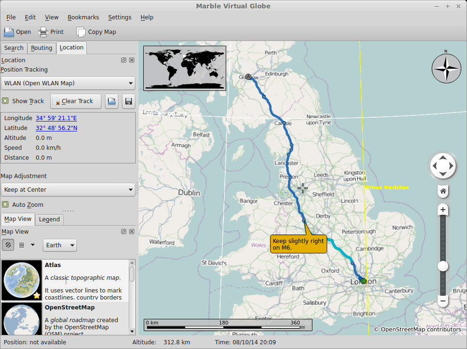Viewport: 467px width, 349px height.
Task: Click the 'Prime Meridian' map label
Action: 387,187
